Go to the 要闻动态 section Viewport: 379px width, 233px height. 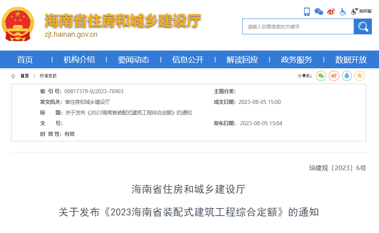[x=133, y=59]
